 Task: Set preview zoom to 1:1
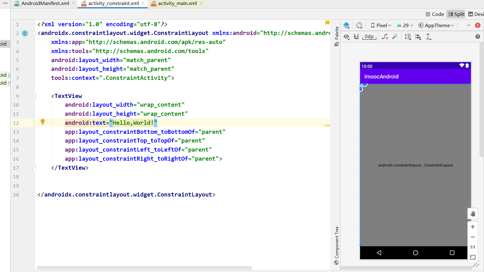pyautogui.click(x=473, y=247)
